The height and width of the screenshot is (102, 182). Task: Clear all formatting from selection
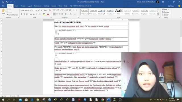click(x=50, y=10)
